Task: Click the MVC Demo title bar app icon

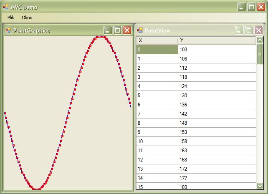Action: (x=6, y=7)
